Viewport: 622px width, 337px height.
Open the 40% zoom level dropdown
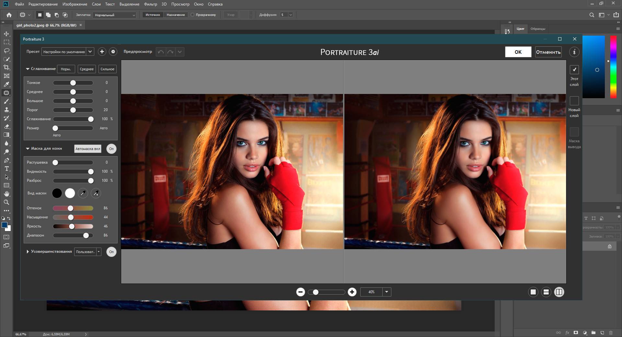tap(386, 292)
